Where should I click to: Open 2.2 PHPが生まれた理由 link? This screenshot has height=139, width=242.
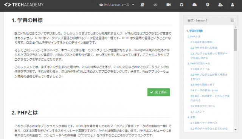tap(204, 48)
